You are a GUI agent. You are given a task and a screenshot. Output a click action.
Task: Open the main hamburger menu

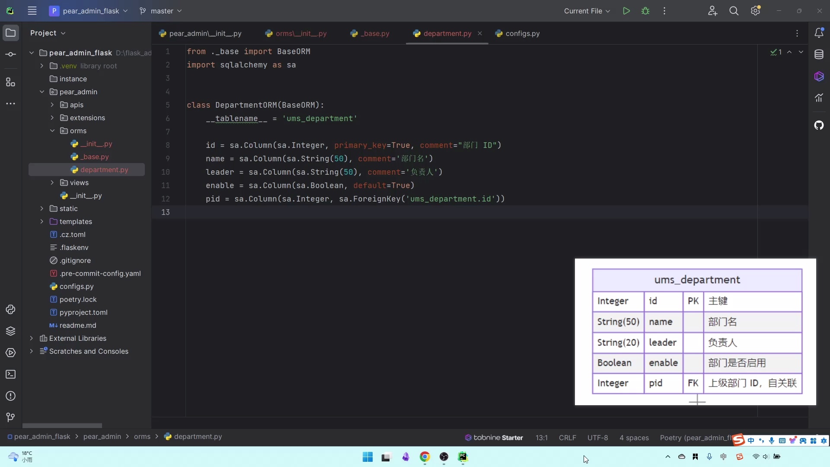tap(32, 11)
